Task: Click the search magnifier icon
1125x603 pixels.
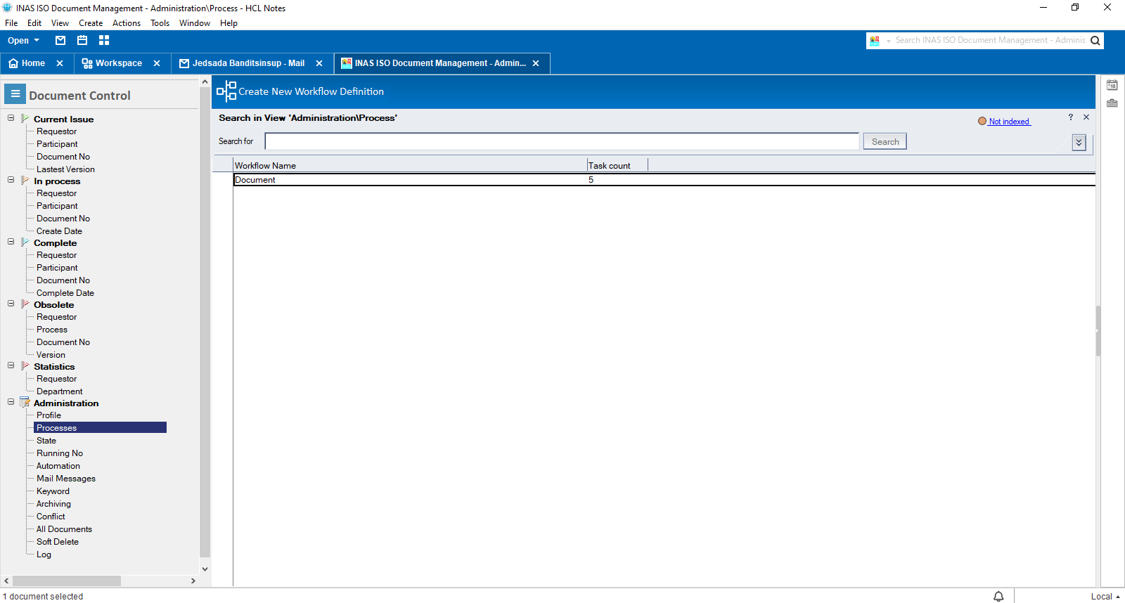Action: point(1095,41)
